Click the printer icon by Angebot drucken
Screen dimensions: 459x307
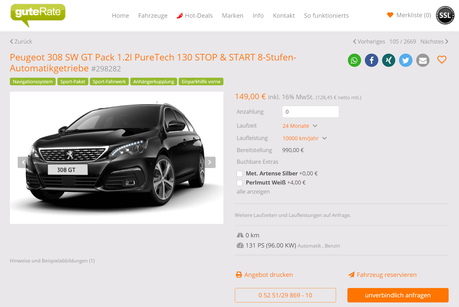pyautogui.click(x=239, y=275)
